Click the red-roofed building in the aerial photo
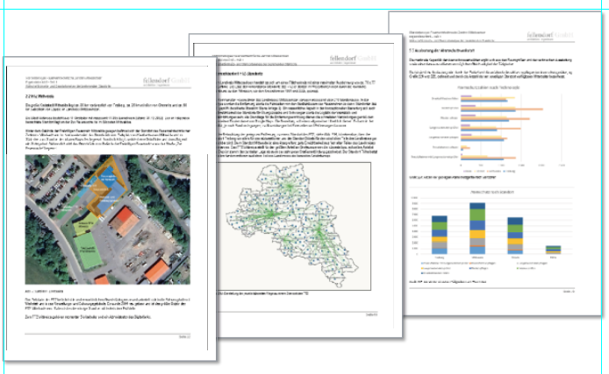The image size is (609, 374). [131, 221]
